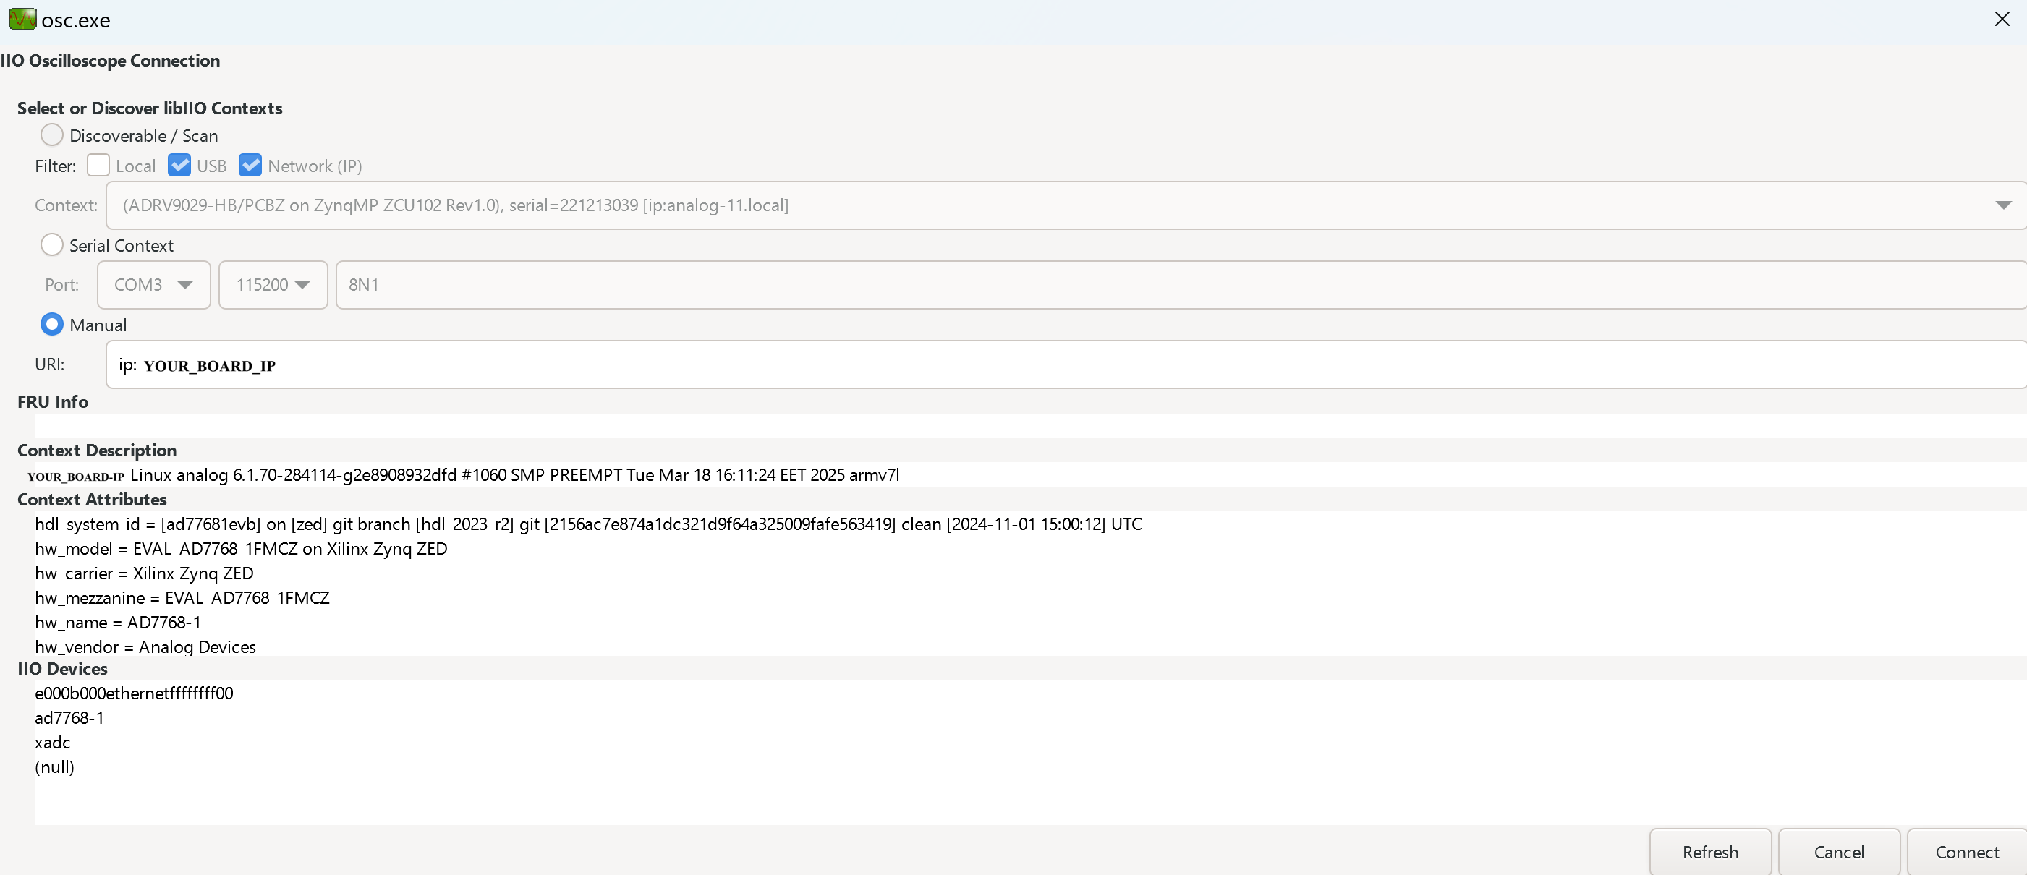The height and width of the screenshot is (875, 2027).
Task: Open the 115200 baud rate dropdown
Action: pos(304,285)
